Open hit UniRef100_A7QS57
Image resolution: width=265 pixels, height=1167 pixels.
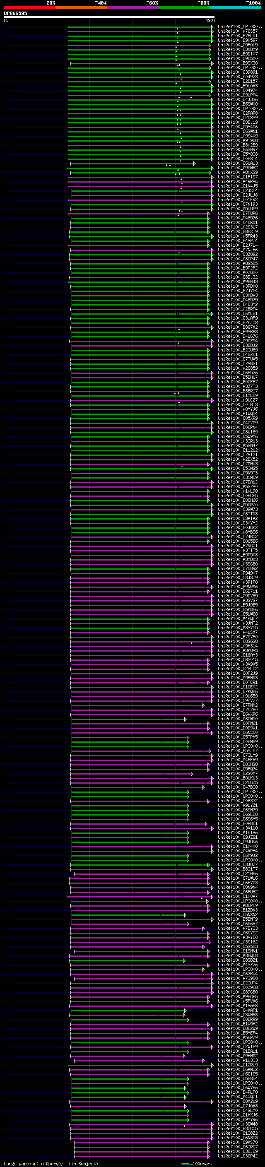pos(238,31)
